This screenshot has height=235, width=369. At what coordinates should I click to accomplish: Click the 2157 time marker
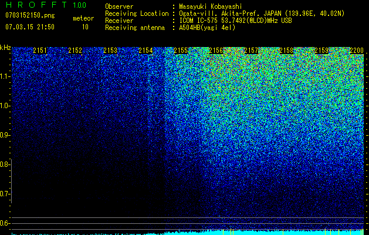251,51
